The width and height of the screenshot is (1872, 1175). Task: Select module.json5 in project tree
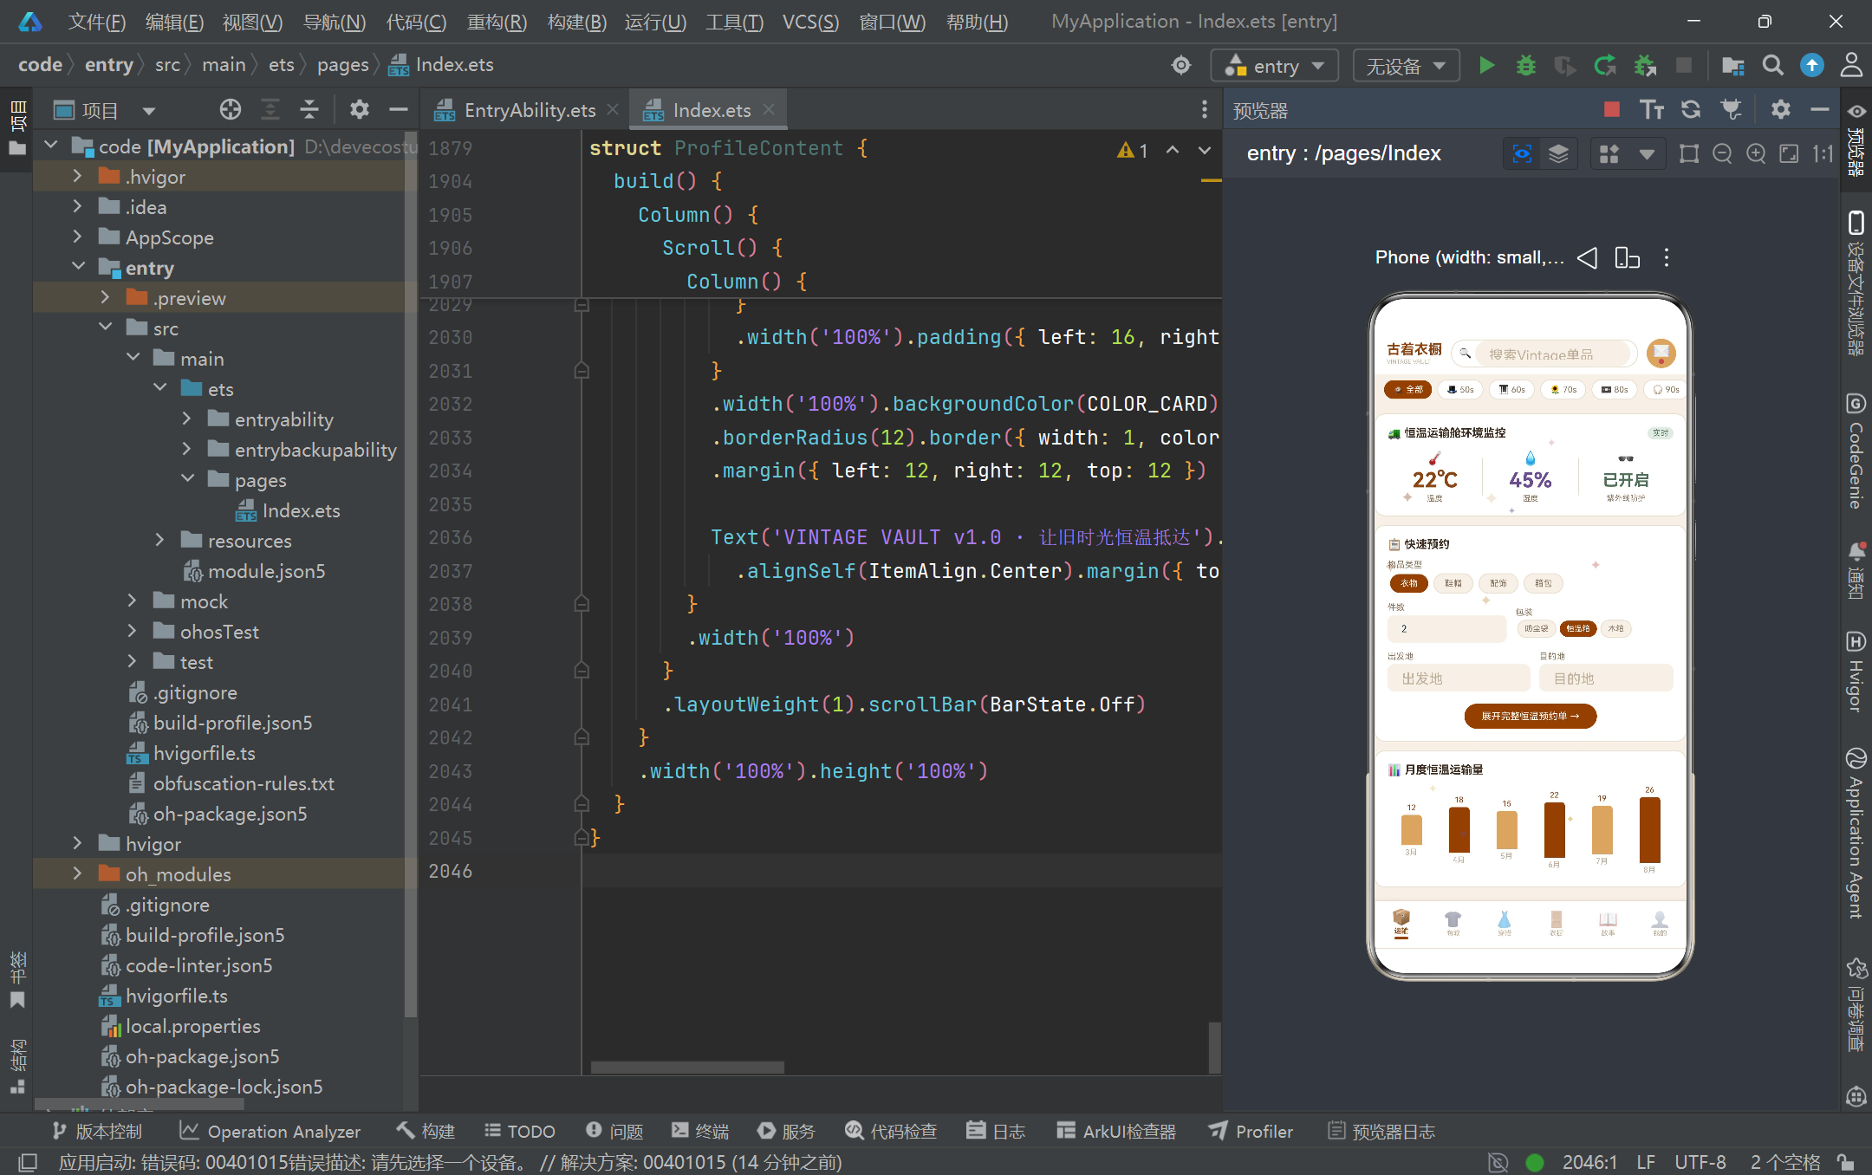coord(265,571)
